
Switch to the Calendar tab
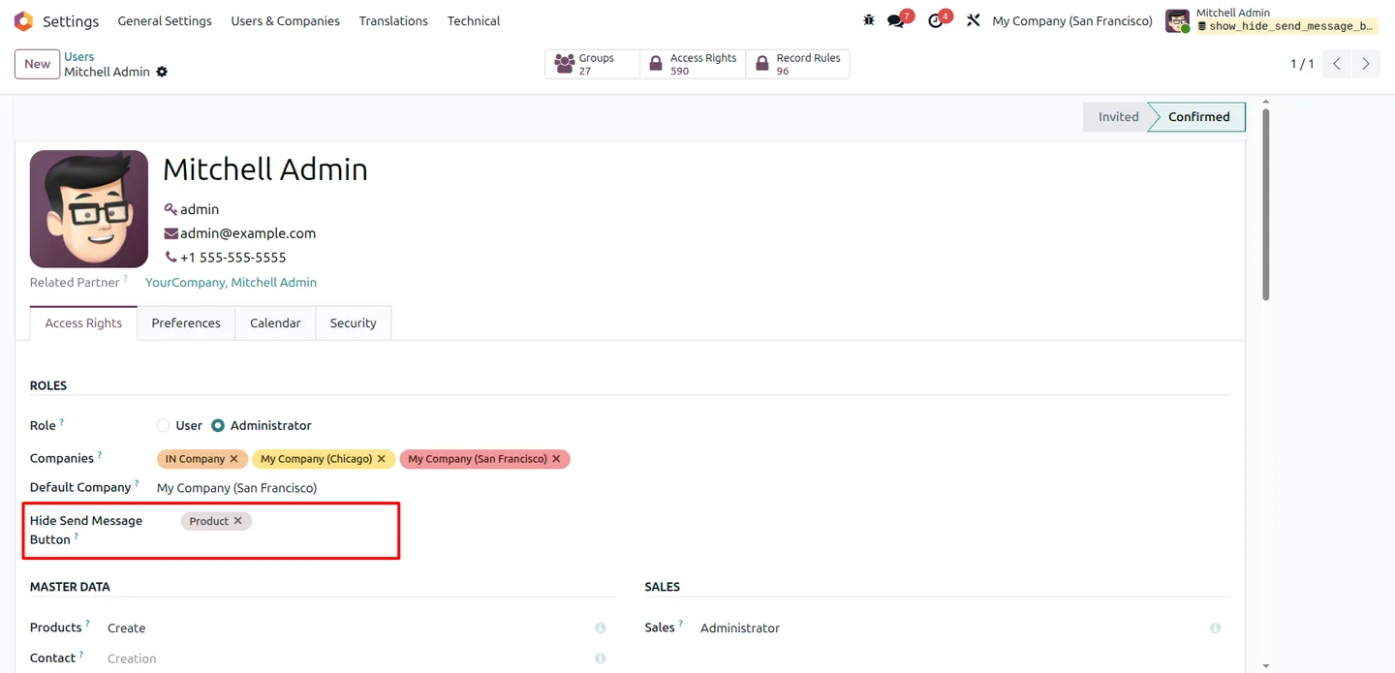(x=275, y=323)
